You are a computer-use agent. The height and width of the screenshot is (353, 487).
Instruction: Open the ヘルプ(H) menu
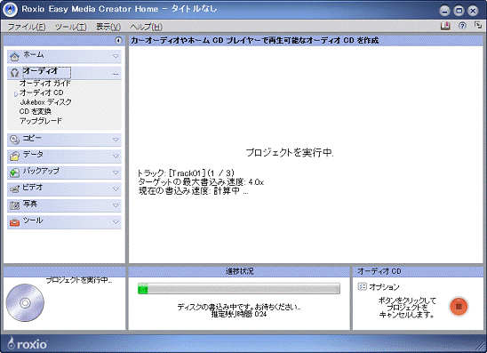(146, 27)
